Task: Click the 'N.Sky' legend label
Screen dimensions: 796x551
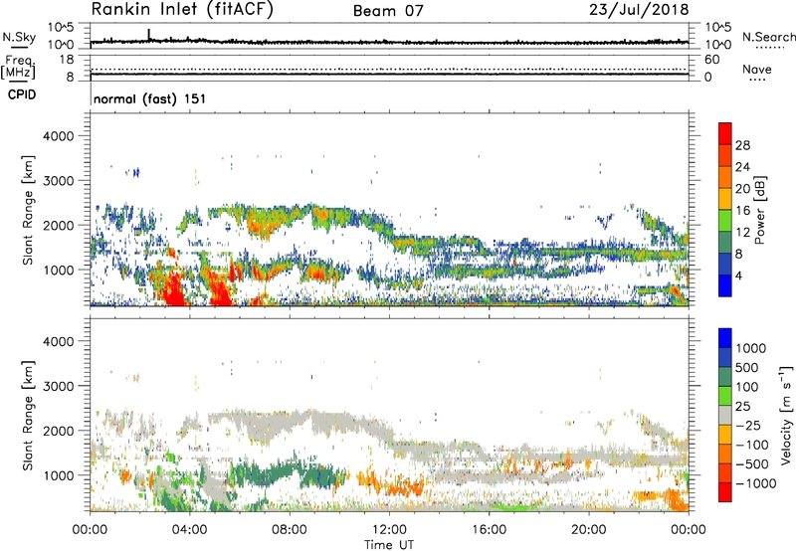Action: [x=19, y=37]
